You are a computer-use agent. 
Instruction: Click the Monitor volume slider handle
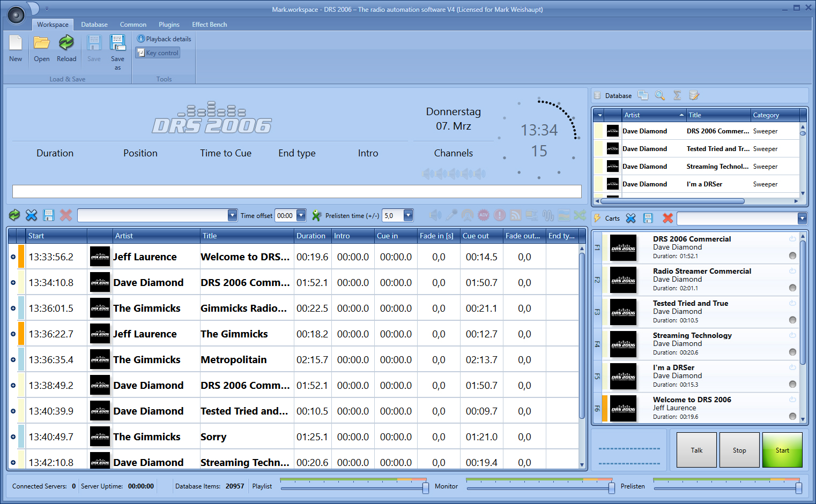pyautogui.click(x=611, y=488)
